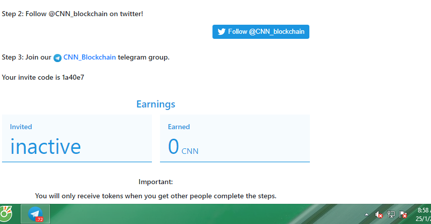Click the Telegram icon beside CNN_Blockchain link
Image resolution: width=431 pixels, height=224 pixels.
(x=58, y=58)
